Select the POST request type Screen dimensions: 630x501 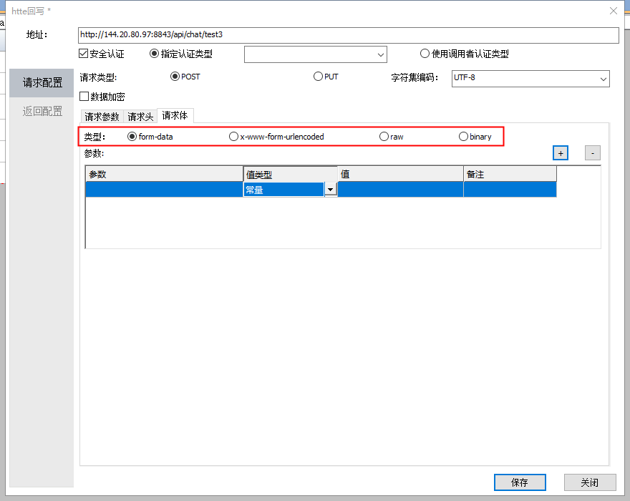175,77
